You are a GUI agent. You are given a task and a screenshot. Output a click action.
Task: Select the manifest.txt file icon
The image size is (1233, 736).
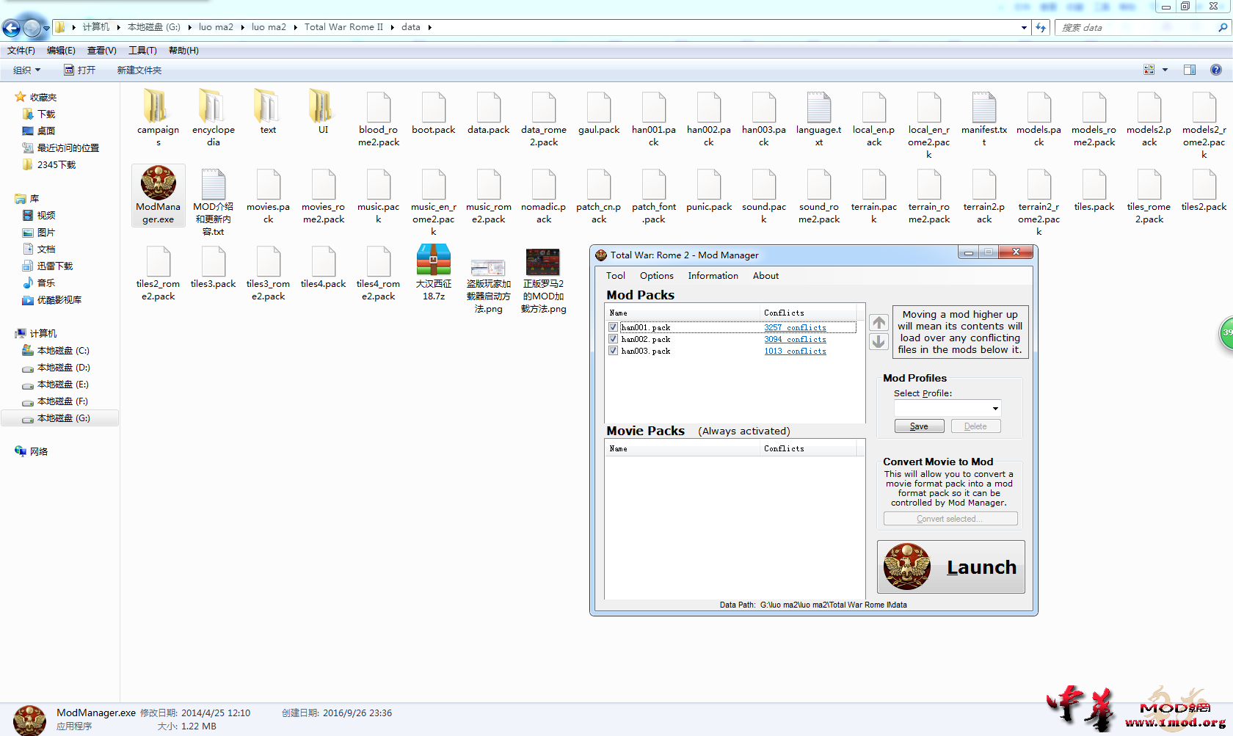pos(984,107)
